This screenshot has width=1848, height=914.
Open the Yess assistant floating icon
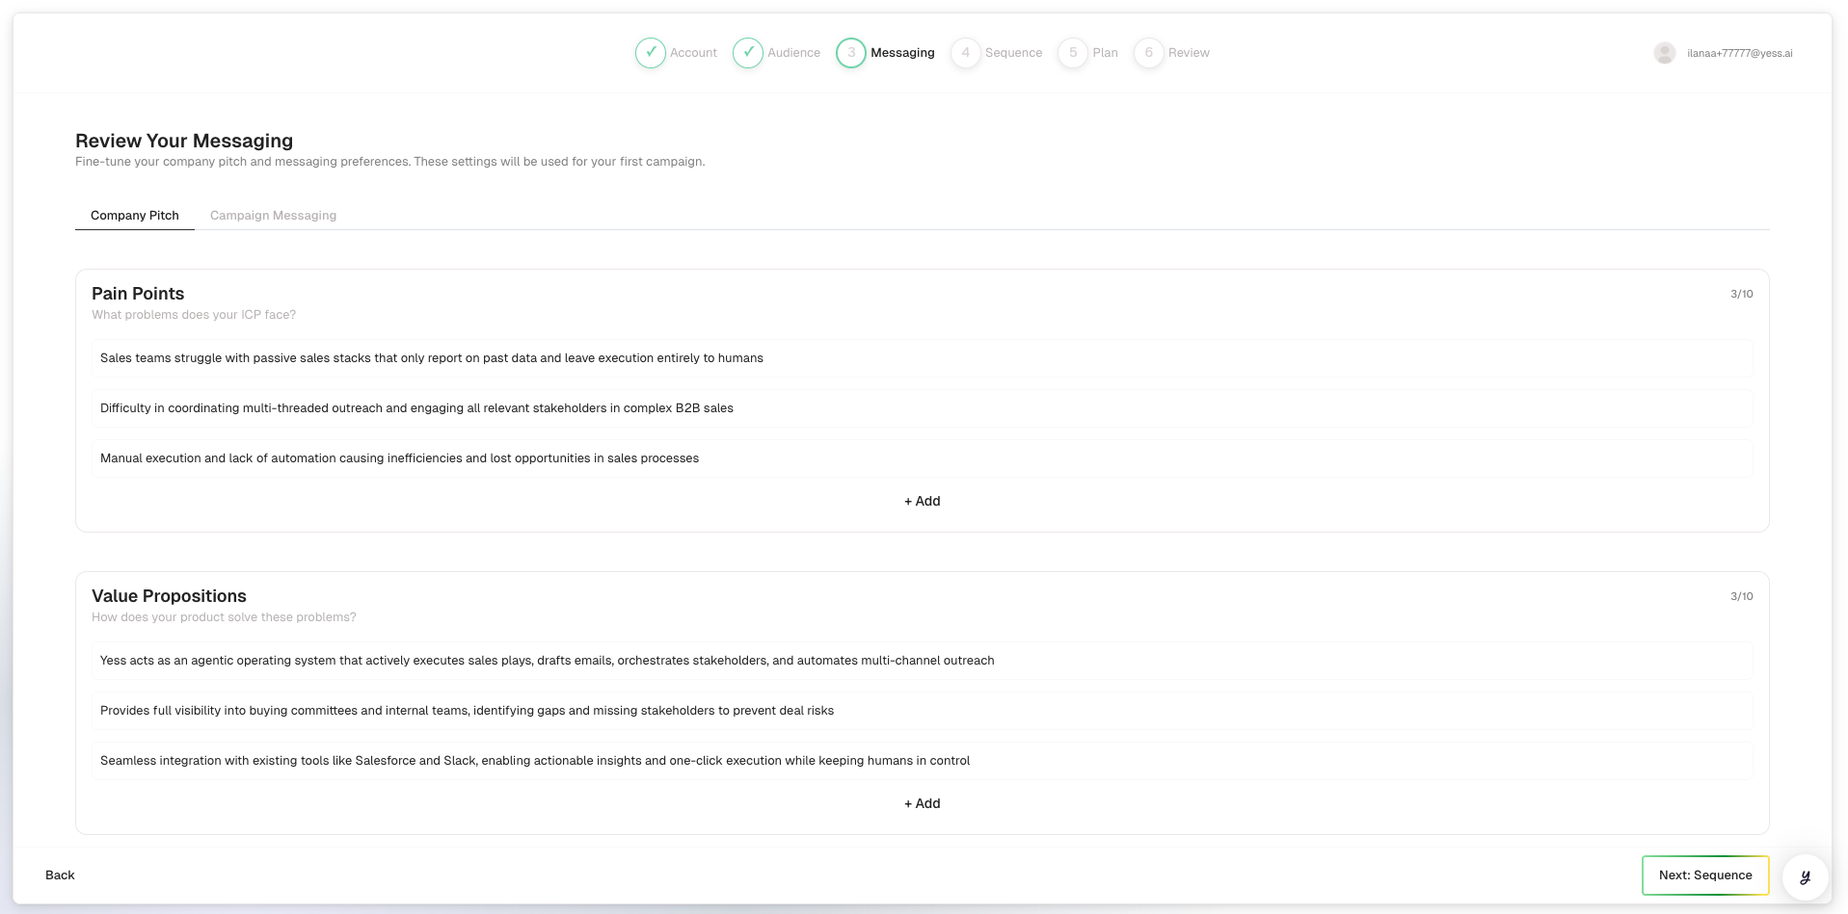pyautogui.click(x=1805, y=876)
